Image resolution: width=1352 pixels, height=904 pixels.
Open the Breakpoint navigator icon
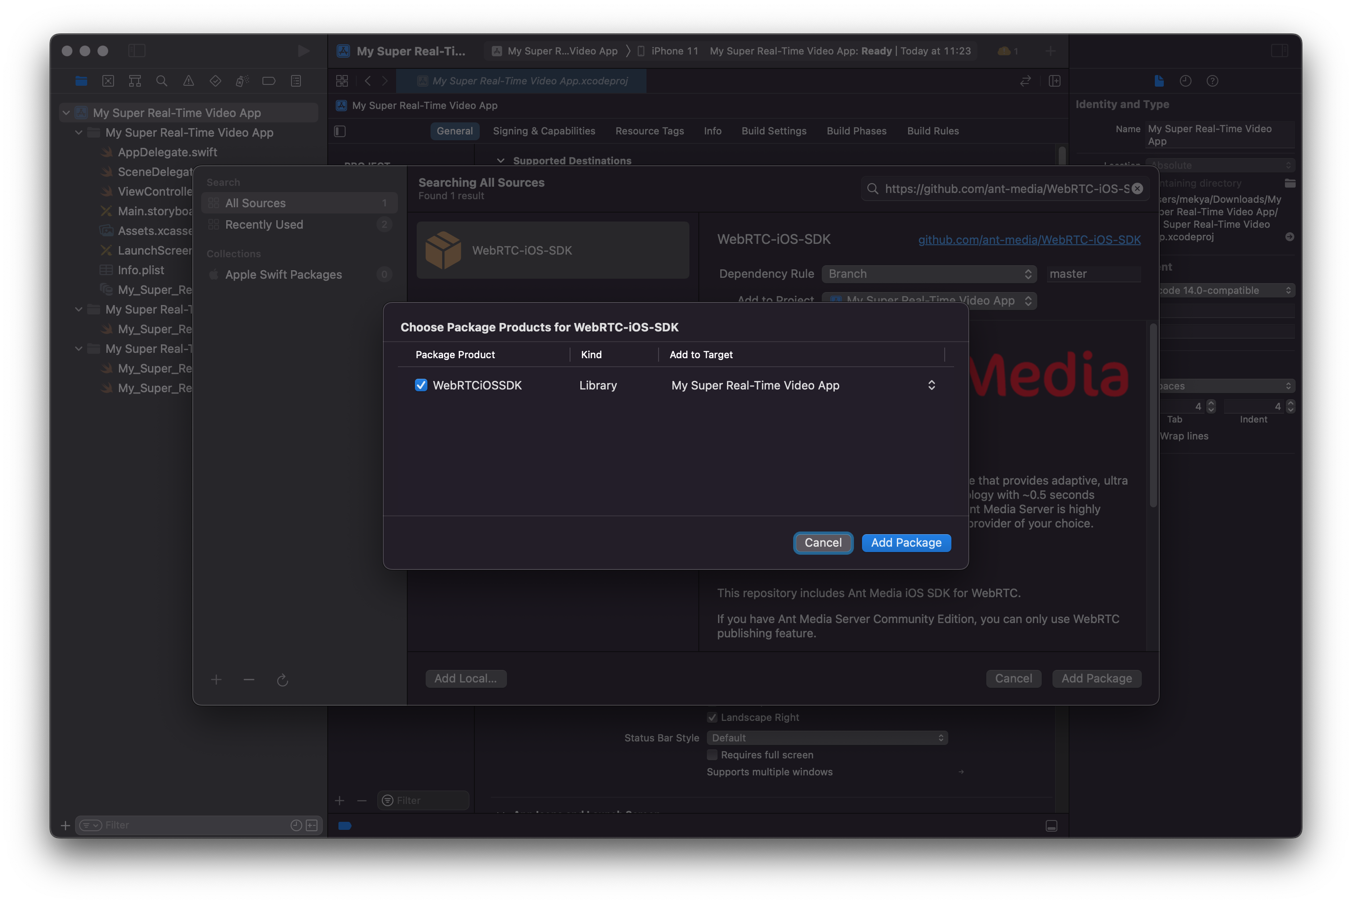pyautogui.click(x=269, y=81)
